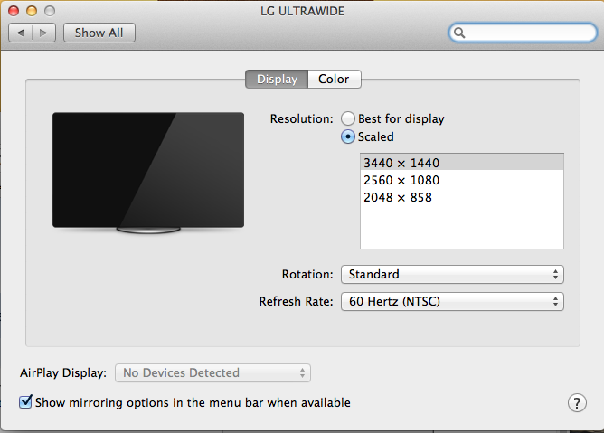
Task: Click into the search field
Action: coord(524,33)
